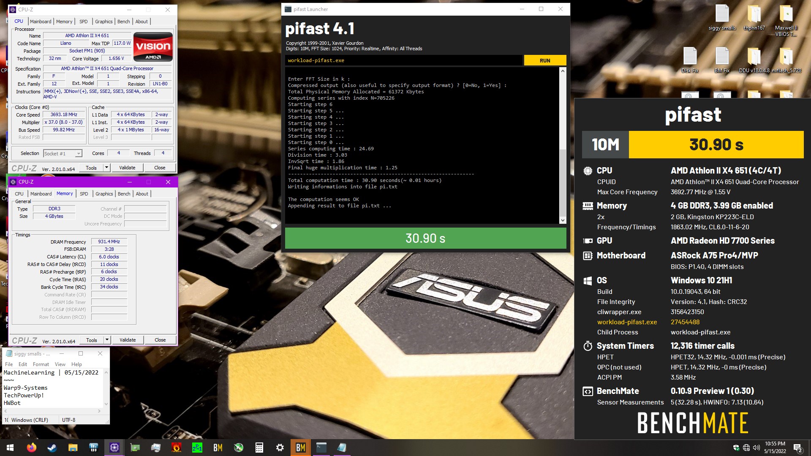Click the pifast launcher console taskbar icon
Image resolution: width=811 pixels, height=456 pixels.
pyautogui.click(x=321, y=448)
